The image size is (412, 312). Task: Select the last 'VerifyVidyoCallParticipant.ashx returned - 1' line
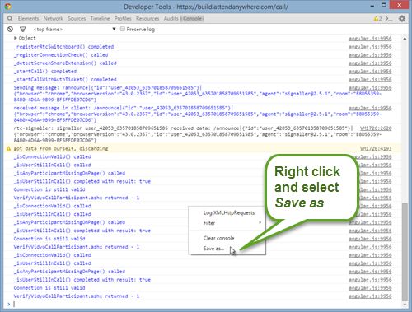pos(77,296)
